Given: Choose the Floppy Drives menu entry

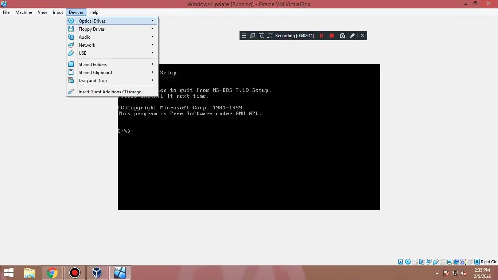Looking at the screenshot, I should point(112,29).
